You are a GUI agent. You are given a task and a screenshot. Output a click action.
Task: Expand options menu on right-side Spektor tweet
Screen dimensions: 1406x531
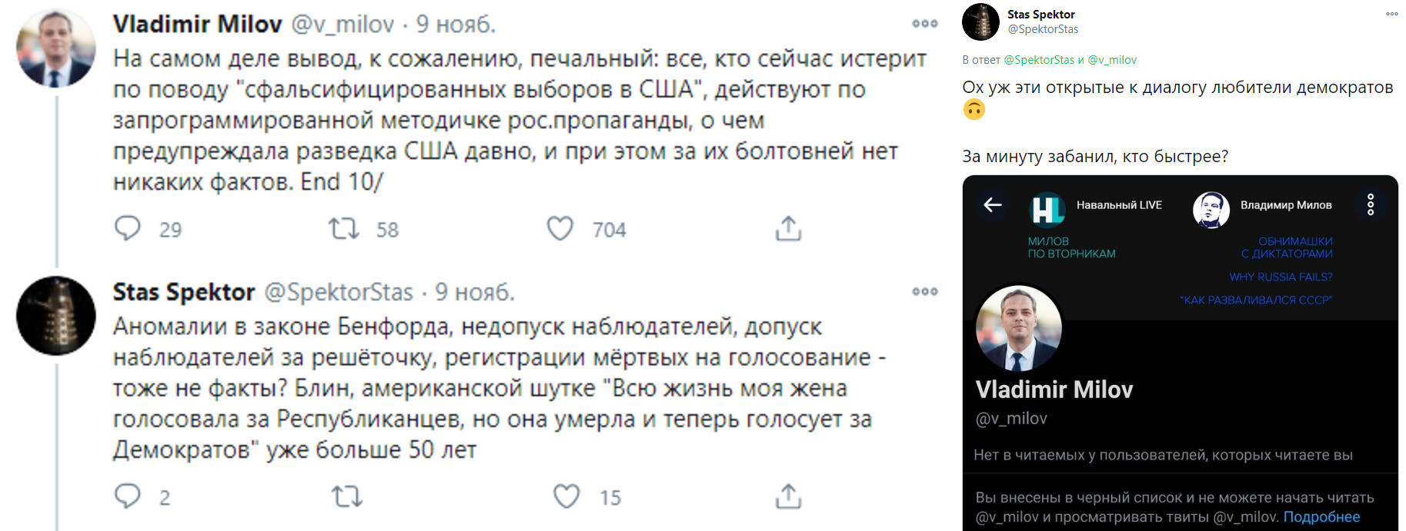[x=1391, y=14]
